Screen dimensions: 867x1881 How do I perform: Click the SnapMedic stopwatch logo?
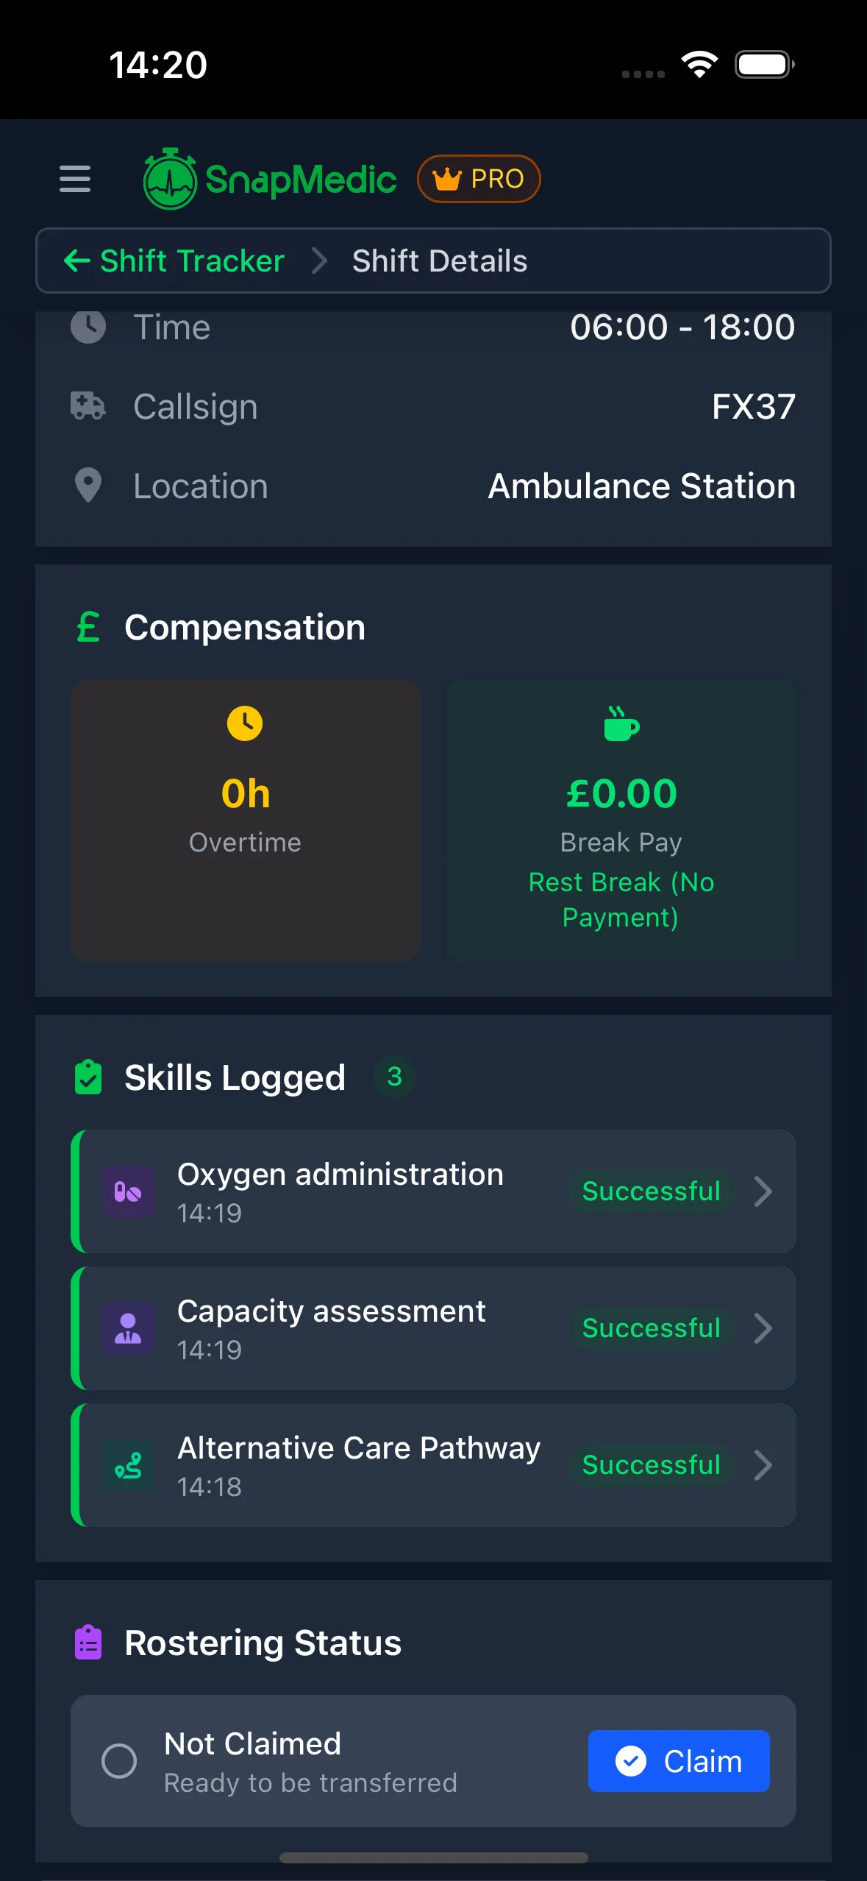[169, 179]
